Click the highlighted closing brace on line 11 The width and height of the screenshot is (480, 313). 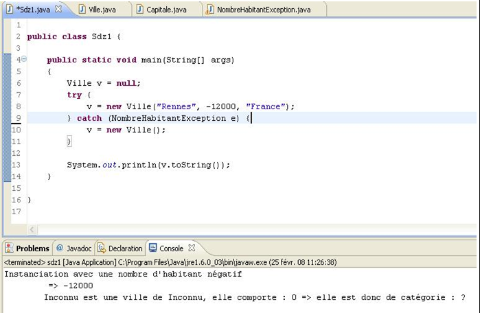click(x=69, y=141)
